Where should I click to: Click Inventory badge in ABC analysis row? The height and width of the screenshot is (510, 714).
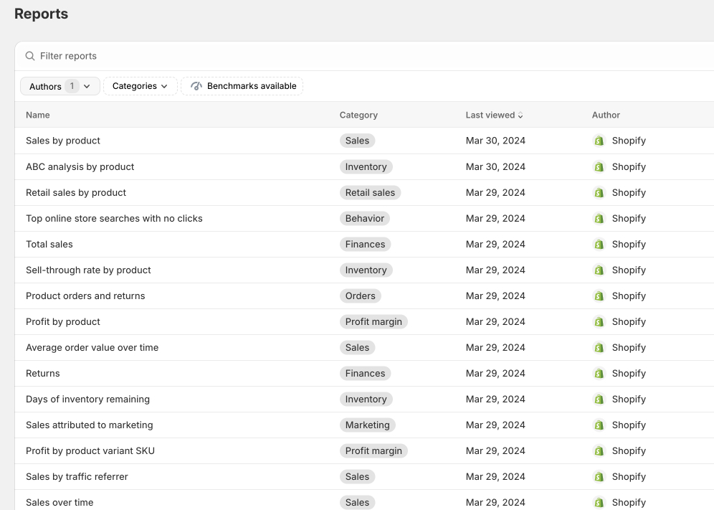366,167
